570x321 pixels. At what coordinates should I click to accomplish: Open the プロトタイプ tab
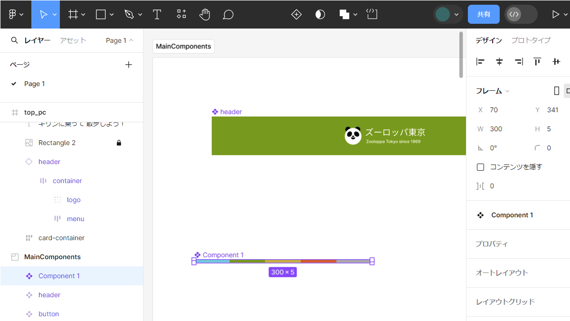pos(531,40)
